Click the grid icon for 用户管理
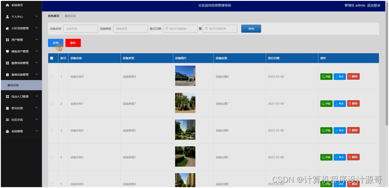 (x=7, y=40)
